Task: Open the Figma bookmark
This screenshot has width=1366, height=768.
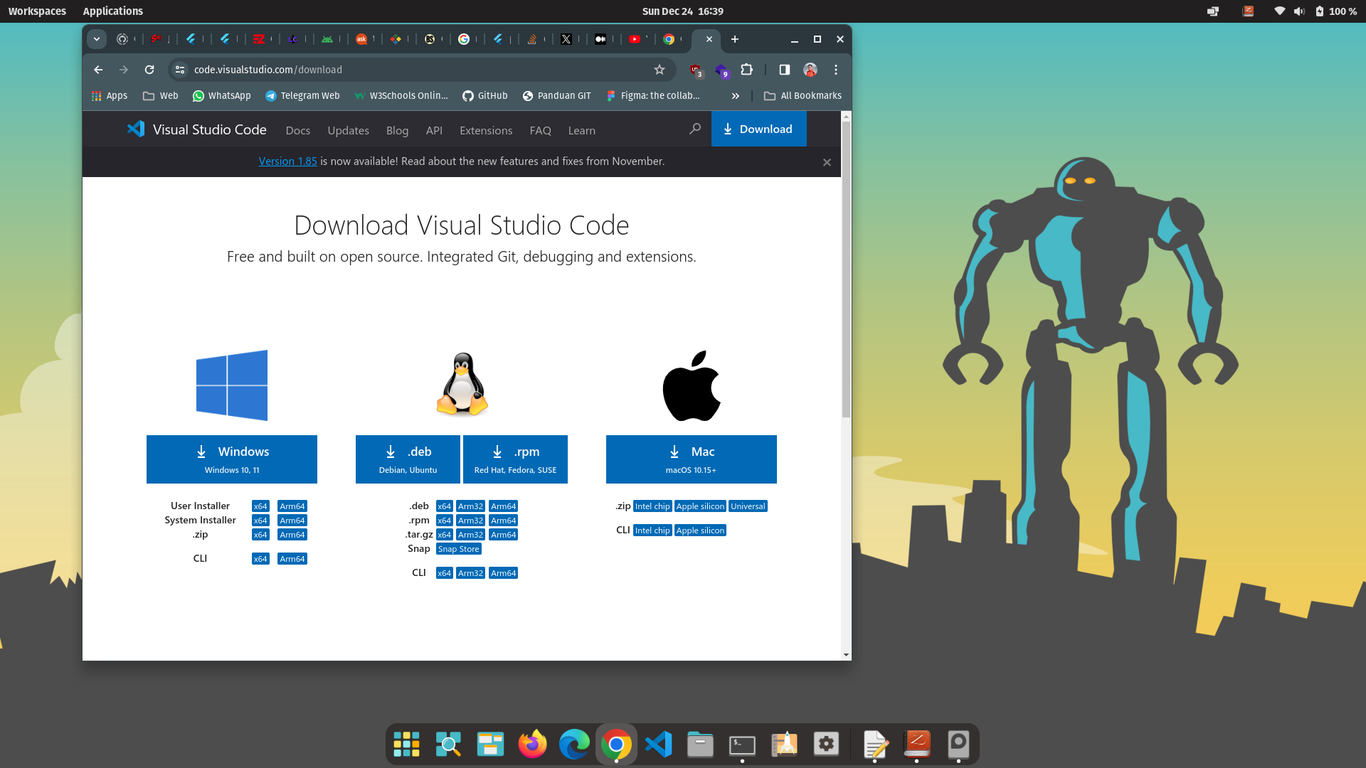Action: 653,96
